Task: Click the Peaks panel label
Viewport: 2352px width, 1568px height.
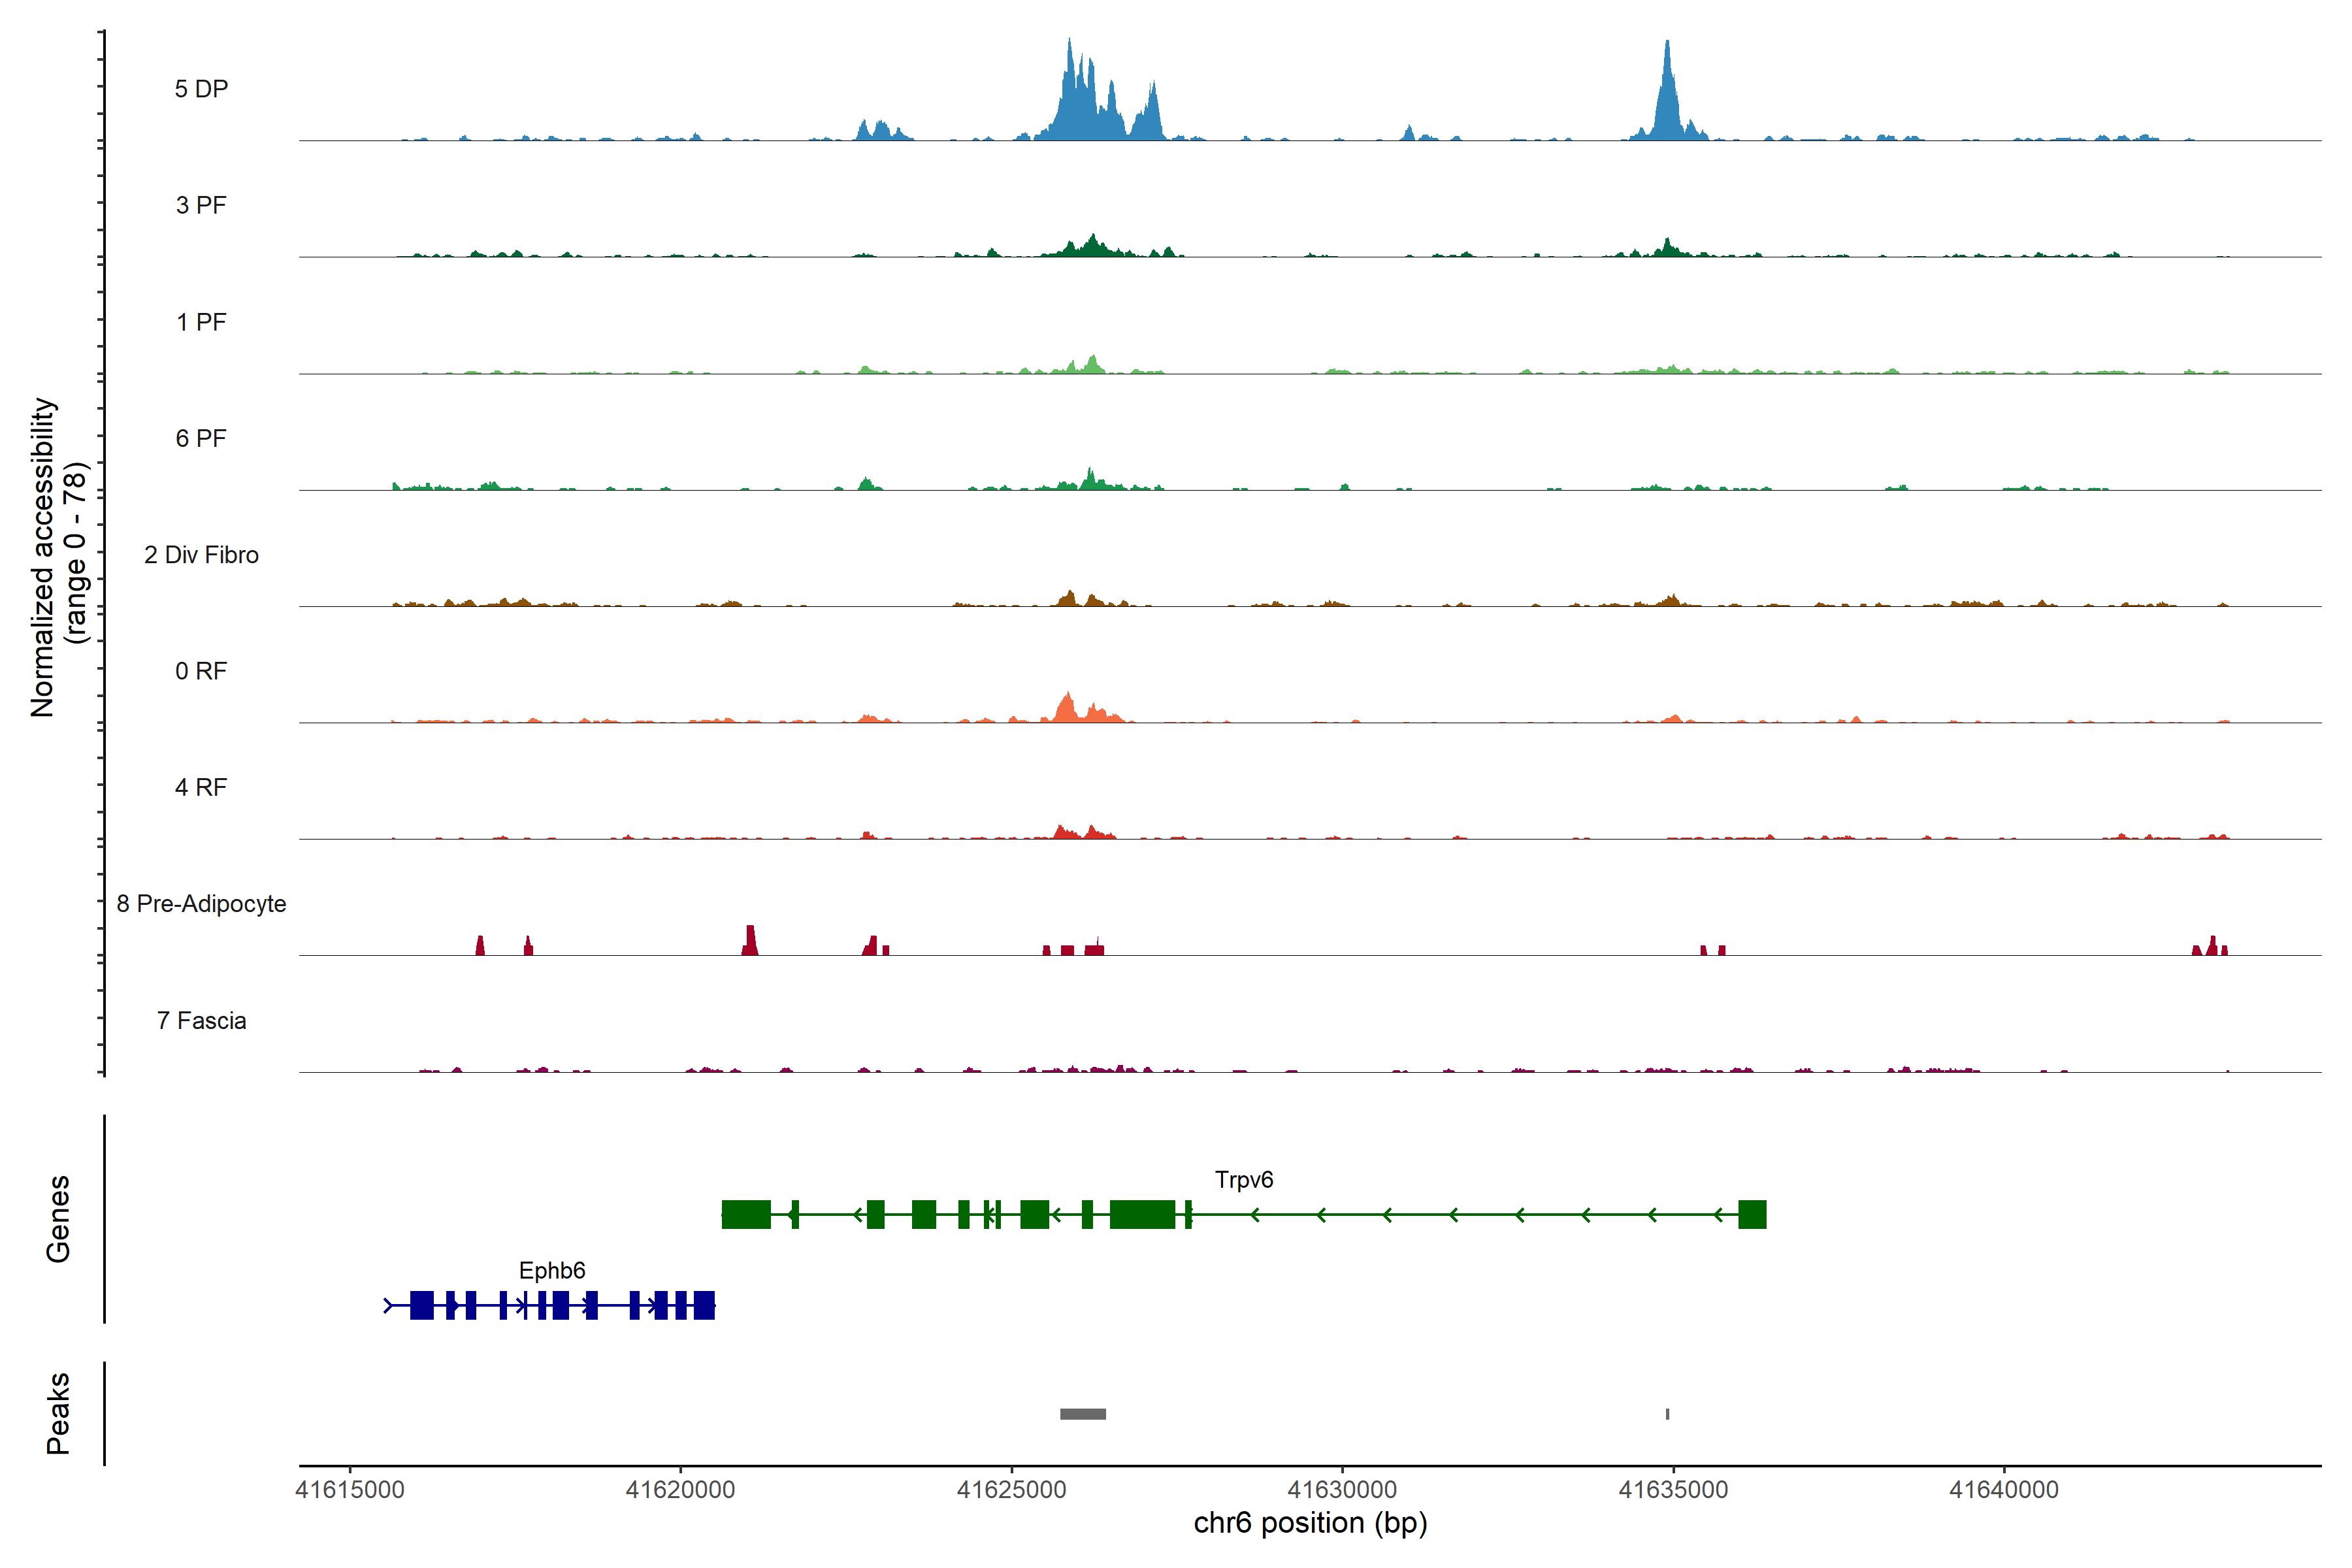Action: point(58,1413)
